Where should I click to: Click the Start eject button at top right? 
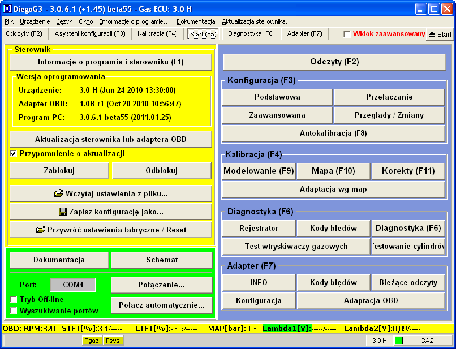pos(440,34)
